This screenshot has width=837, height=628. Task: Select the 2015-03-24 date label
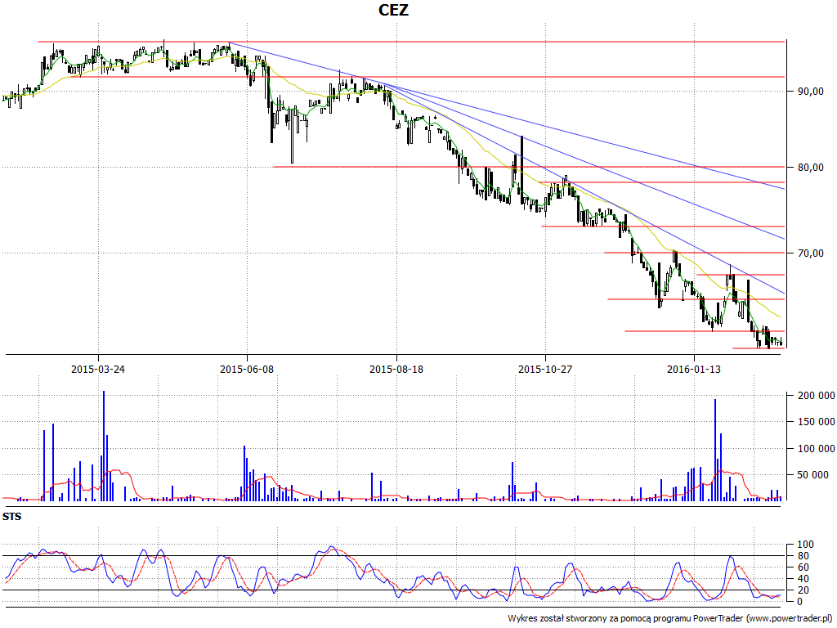click(98, 369)
